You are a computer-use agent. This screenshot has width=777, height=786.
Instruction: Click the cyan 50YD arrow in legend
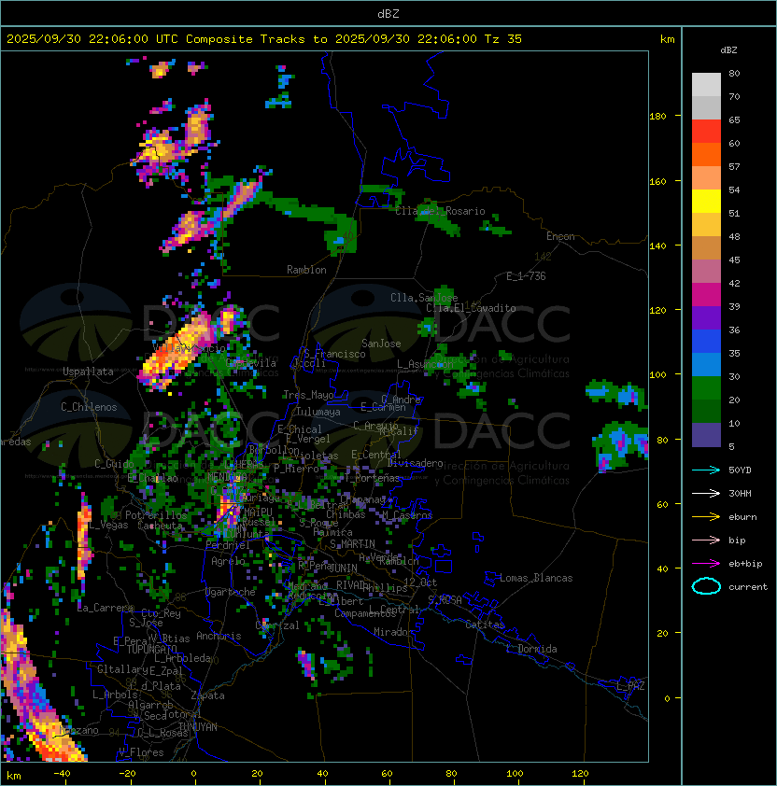point(706,470)
